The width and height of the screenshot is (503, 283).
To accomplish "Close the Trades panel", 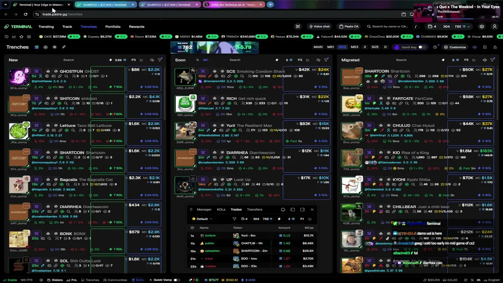I will tap(312, 209).
